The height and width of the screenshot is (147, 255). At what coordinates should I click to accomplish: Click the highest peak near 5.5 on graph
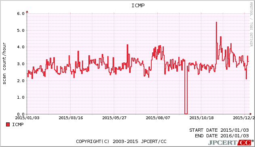216,23
